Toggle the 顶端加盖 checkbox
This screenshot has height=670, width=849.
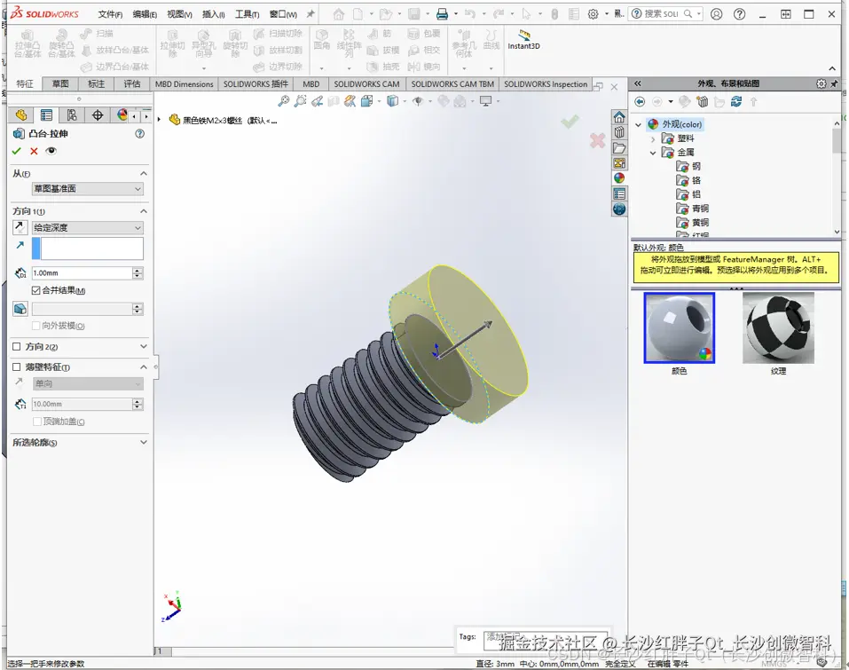pos(37,422)
